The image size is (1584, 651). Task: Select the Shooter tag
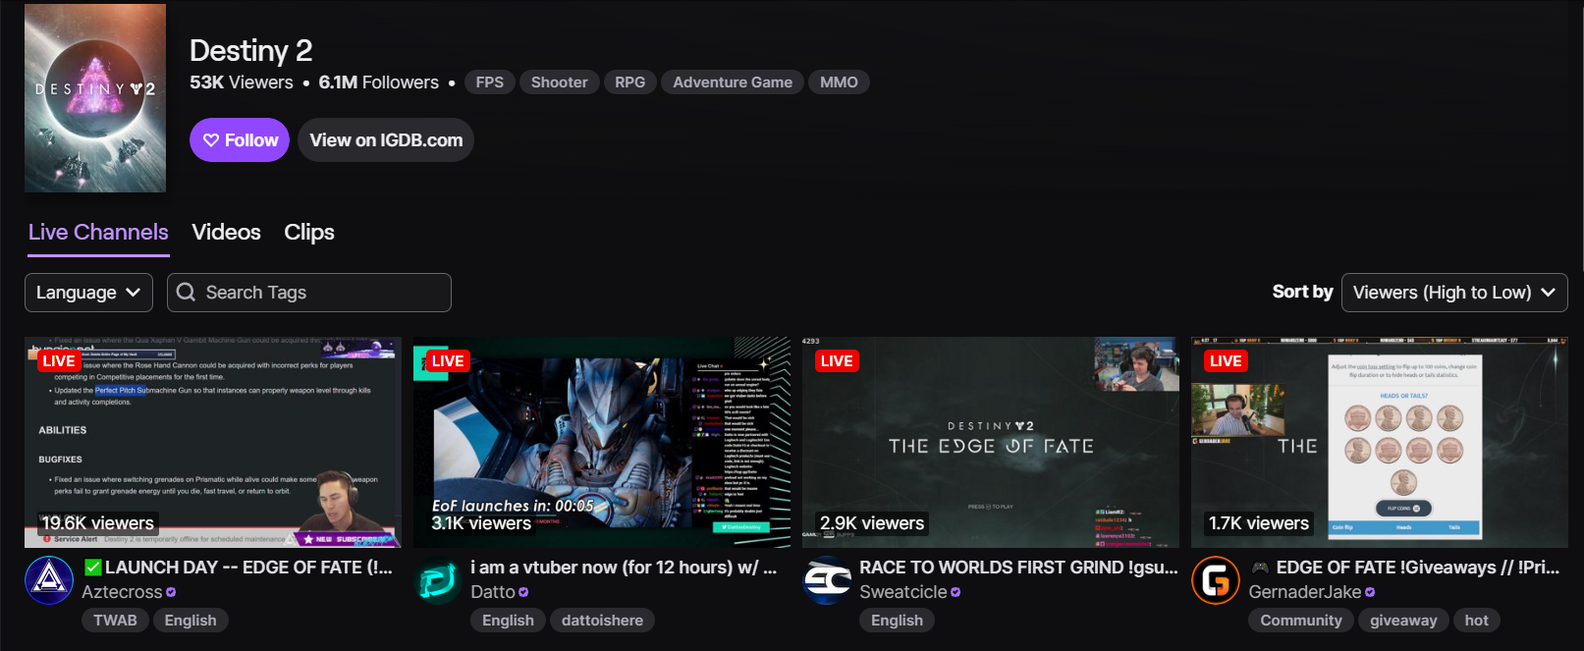click(x=560, y=82)
